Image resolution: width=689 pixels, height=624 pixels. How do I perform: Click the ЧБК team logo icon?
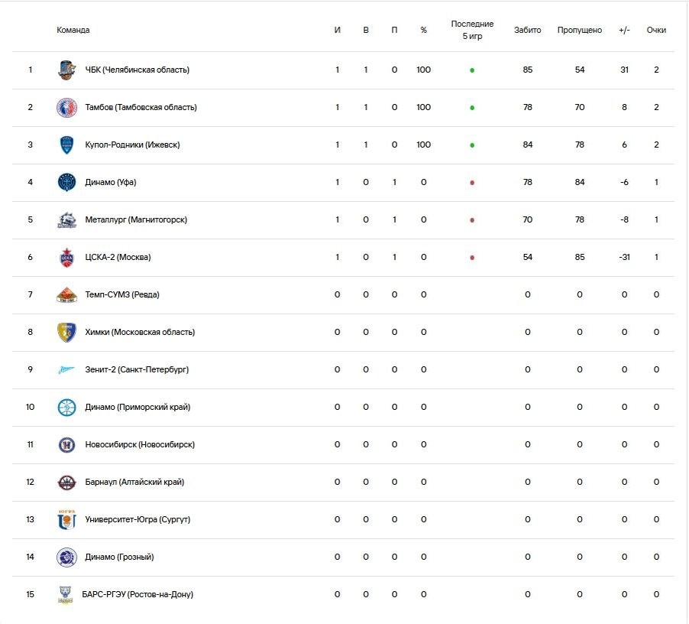pyautogui.click(x=66, y=70)
